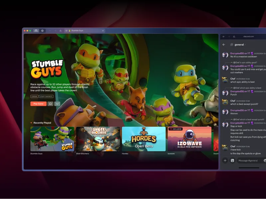Click the message 'i have kick'

click(235, 150)
